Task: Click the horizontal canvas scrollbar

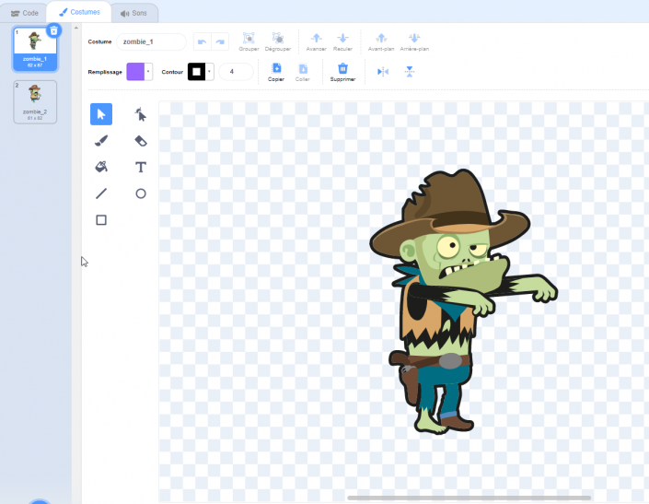Action: (x=469, y=498)
